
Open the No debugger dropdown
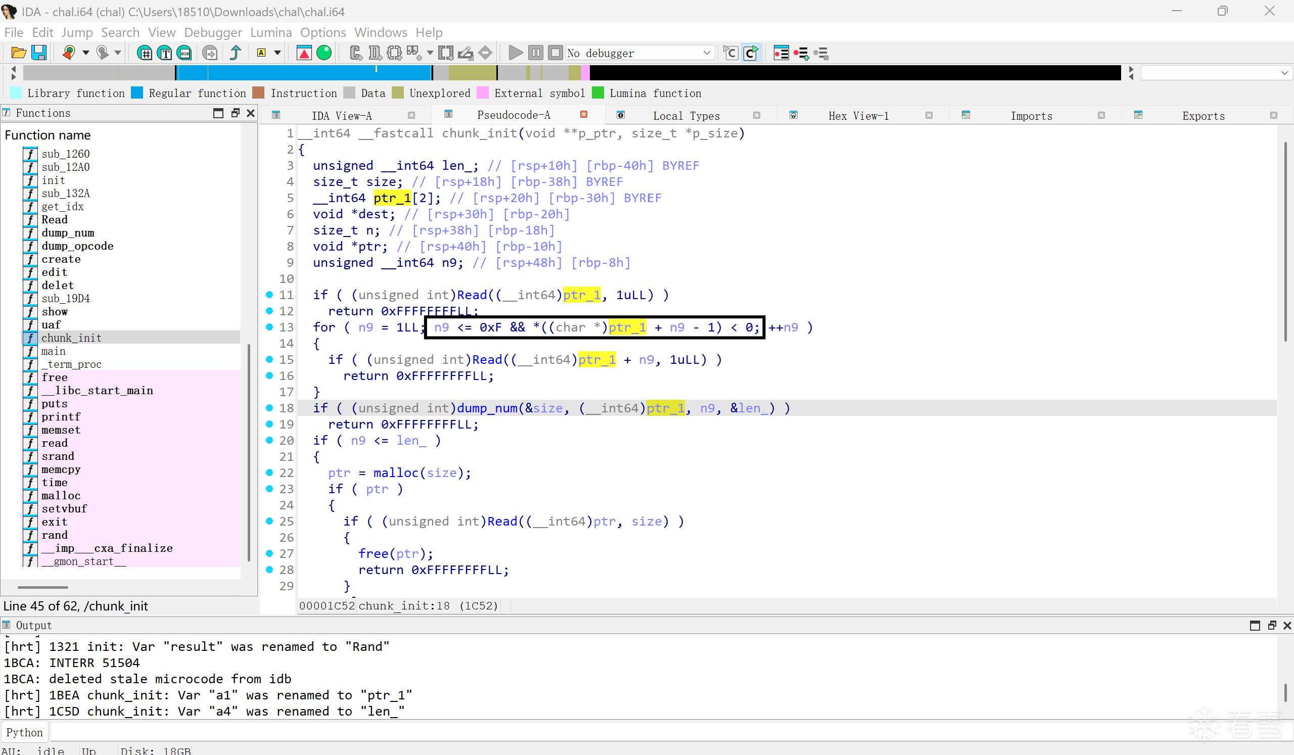click(706, 53)
